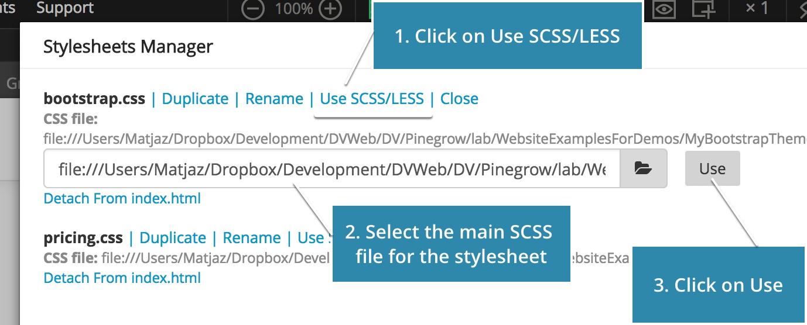This screenshot has height=325, width=807.
Task: Click Close link next to bootstrap.css
Action: (x=459, y=99)
